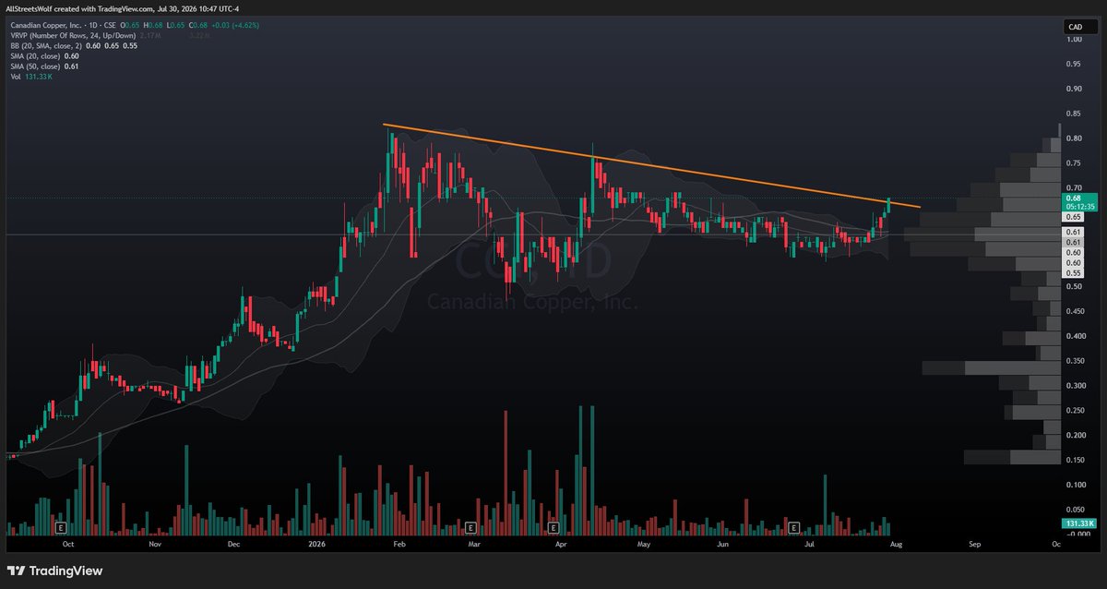Click the 0.050 price axis label
The width and height of the screenshot is (1107, 589).
1075,510
